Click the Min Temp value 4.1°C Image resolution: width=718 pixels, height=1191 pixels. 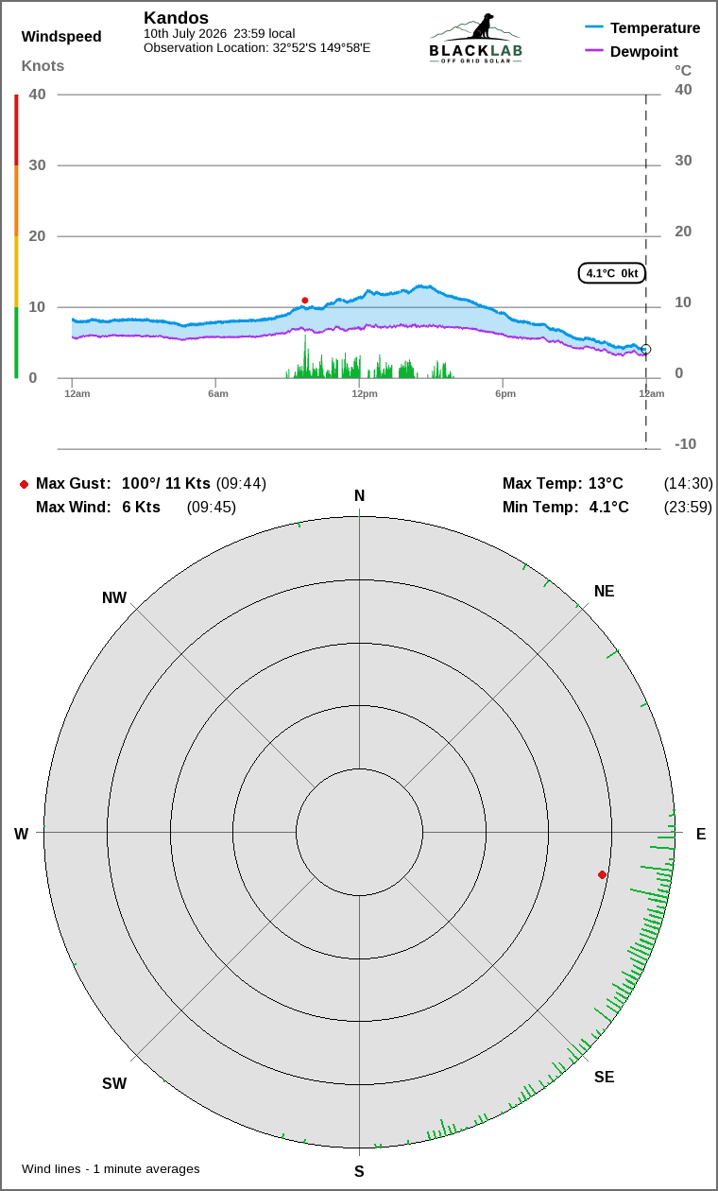click(x=609, y=508)
